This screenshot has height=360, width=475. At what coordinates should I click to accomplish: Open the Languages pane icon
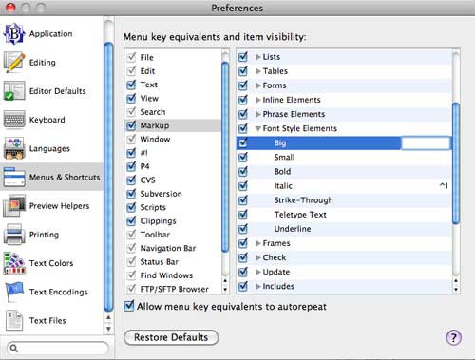14,148
